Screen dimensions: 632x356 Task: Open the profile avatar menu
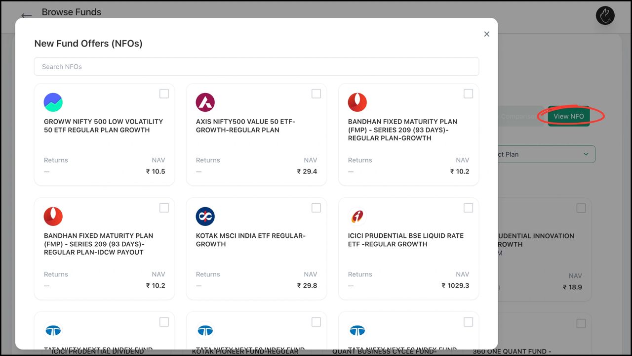point(605,15)
